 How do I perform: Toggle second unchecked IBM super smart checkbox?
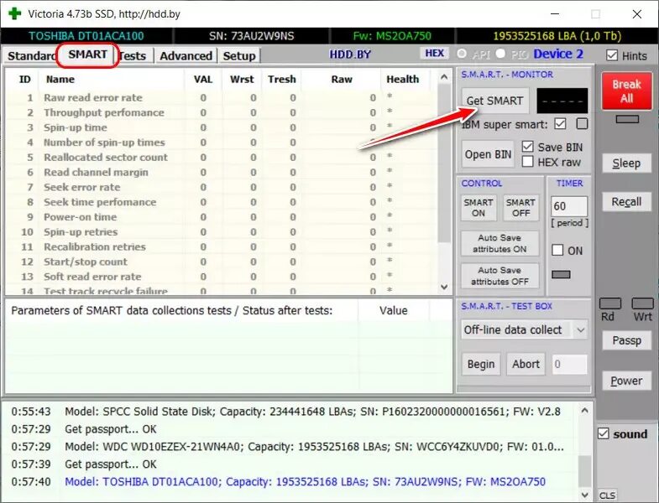click(x=582, y=124)
